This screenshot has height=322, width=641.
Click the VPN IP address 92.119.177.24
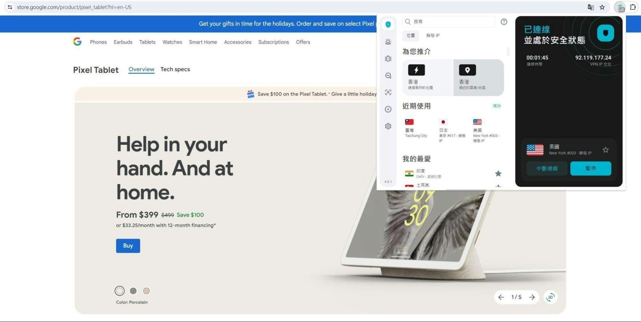(593, 58)
